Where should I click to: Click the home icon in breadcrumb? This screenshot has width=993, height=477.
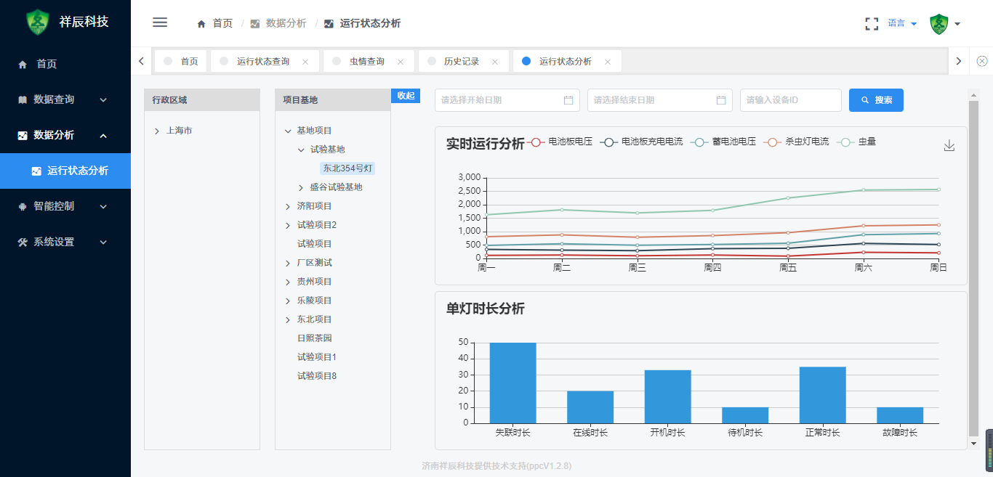coord(201,24)
